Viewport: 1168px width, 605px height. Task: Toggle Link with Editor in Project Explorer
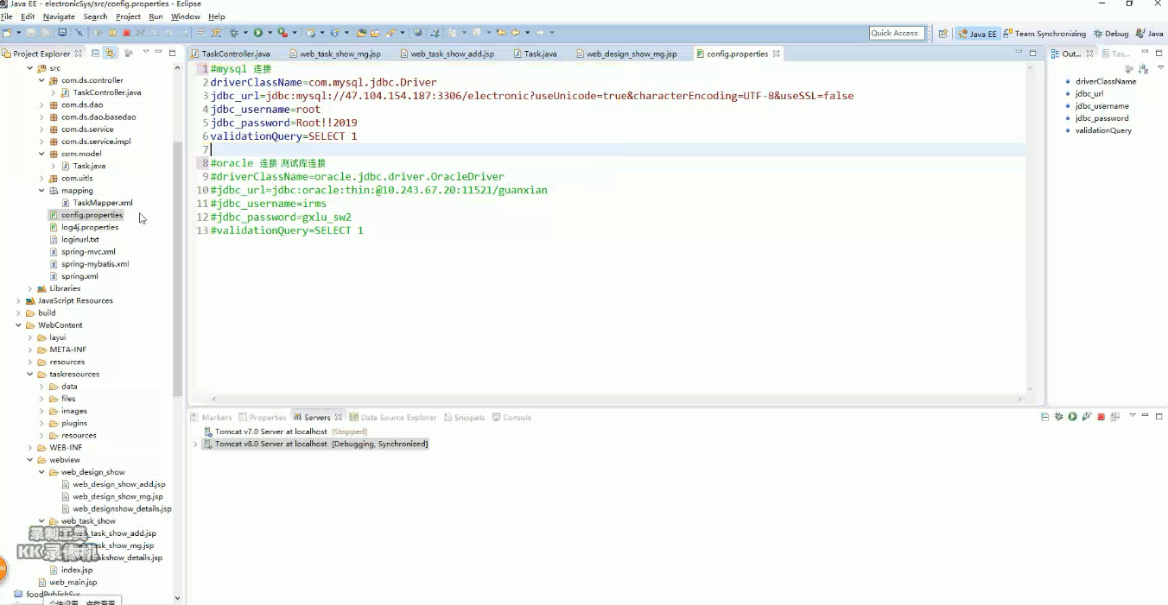click(109, 54)
